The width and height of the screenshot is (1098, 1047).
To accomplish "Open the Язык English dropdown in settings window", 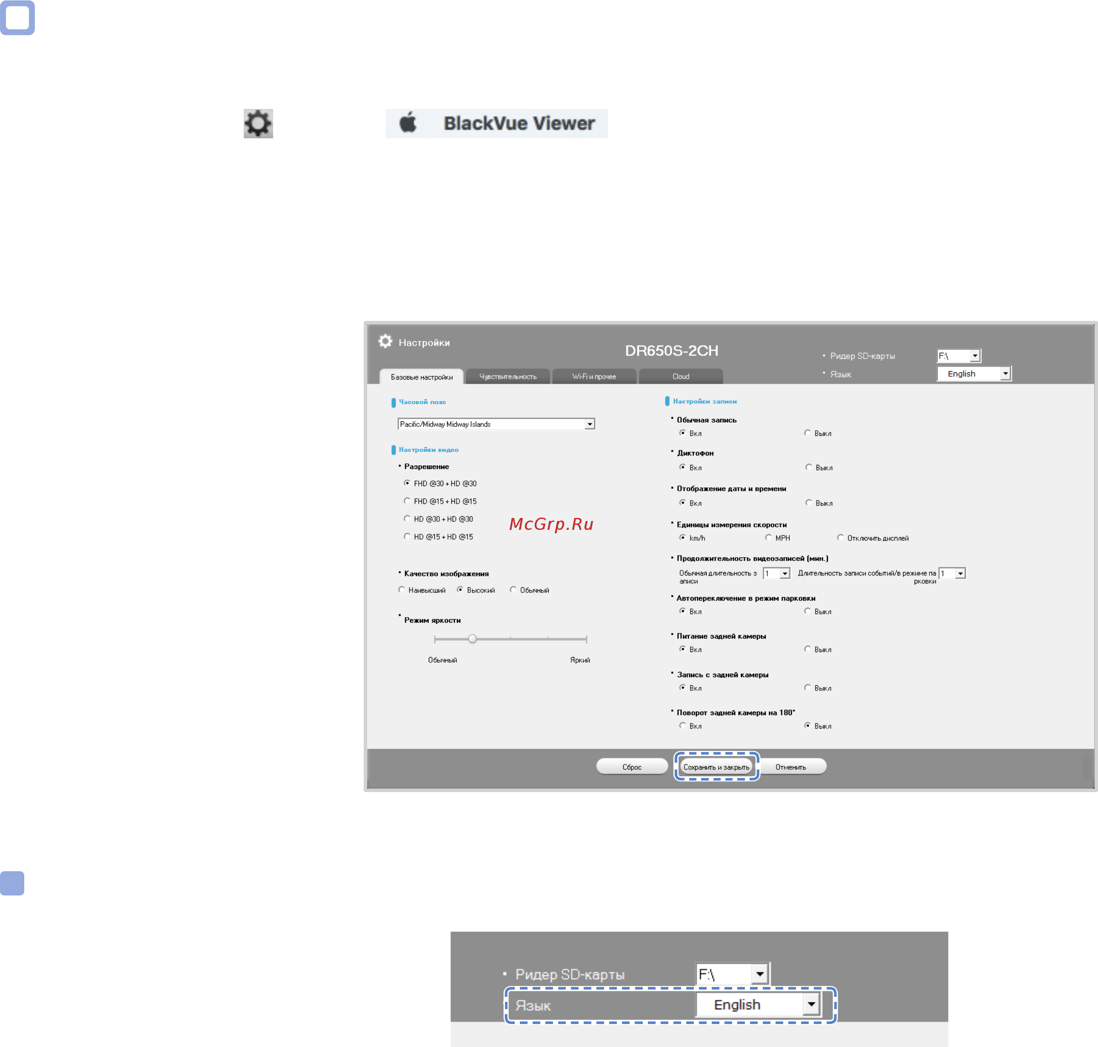I will [974, 374].
